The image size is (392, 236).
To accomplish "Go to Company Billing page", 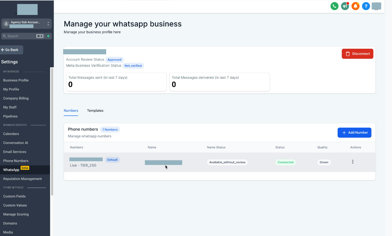I will 16,99.
